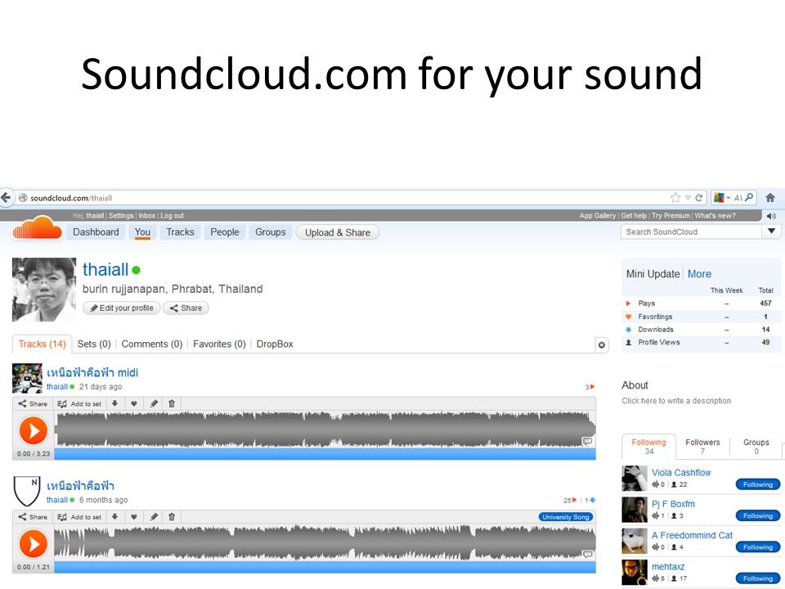785x589 pixels.
Task: Click the comment bubble icon on midi waveform
Action: 587,441
